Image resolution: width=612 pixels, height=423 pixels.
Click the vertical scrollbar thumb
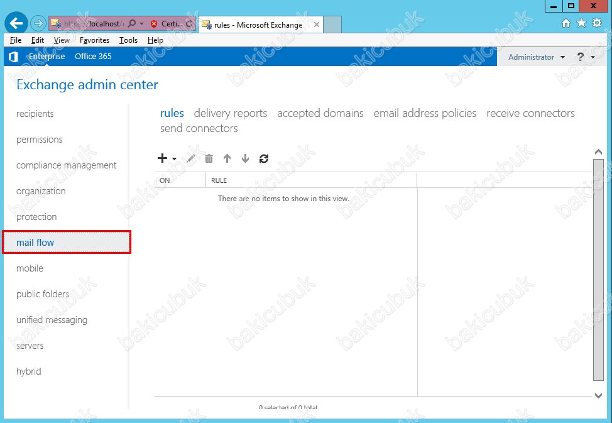click(x=598, y=270)
